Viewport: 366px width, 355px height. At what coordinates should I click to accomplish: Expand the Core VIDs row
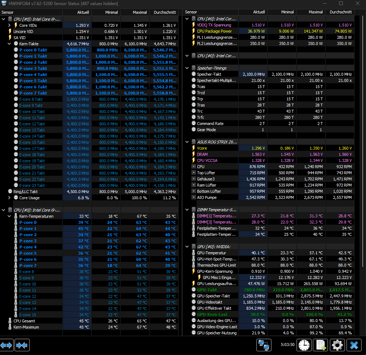(x=9, y=25)
